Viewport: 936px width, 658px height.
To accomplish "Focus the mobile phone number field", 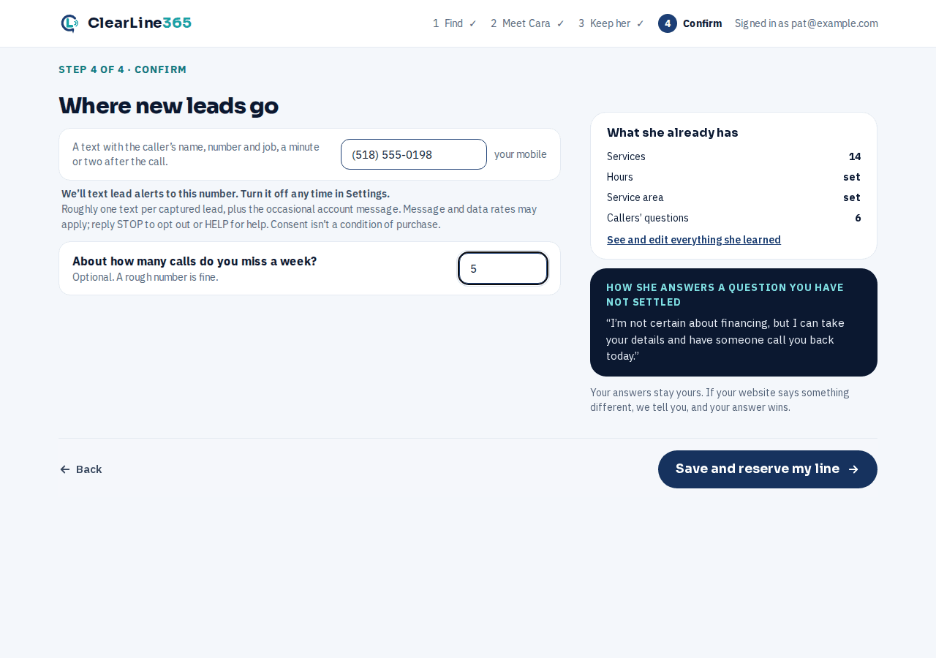I will click(414, 154).
